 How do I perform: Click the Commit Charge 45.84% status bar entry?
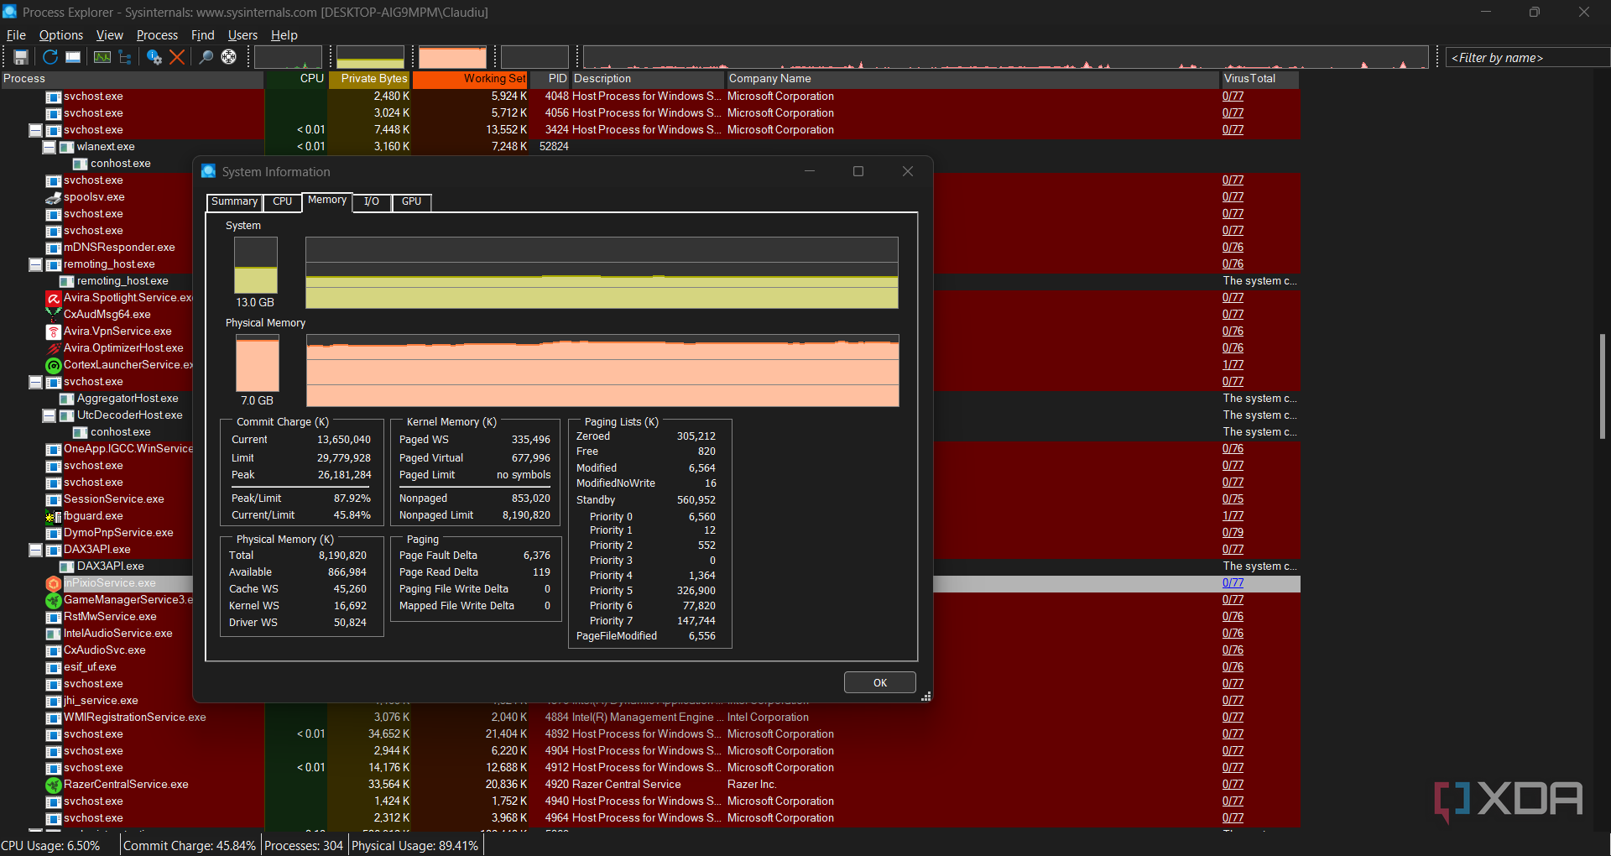(190, 845)
